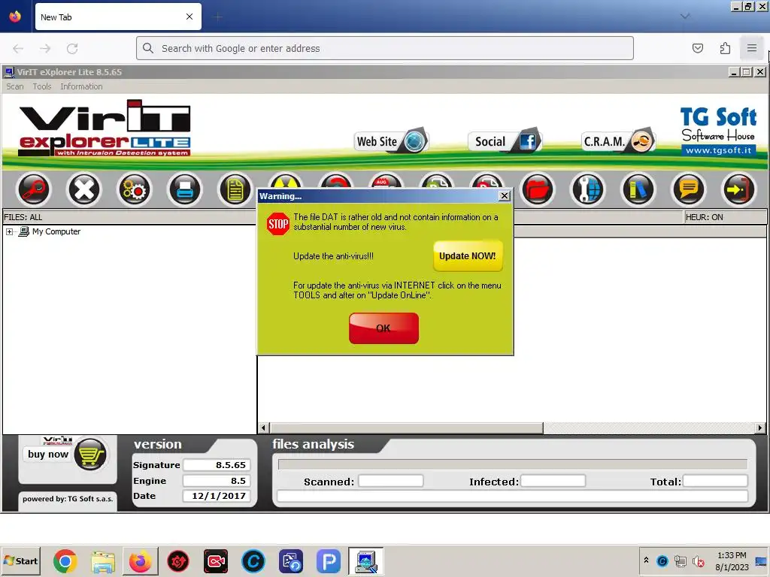Open the books library toolbar icon

(x=638, y=189)
